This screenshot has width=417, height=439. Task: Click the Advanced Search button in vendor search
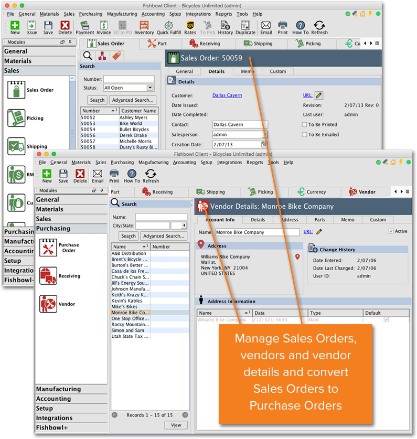pyautogui.click(x=164, y=236)
